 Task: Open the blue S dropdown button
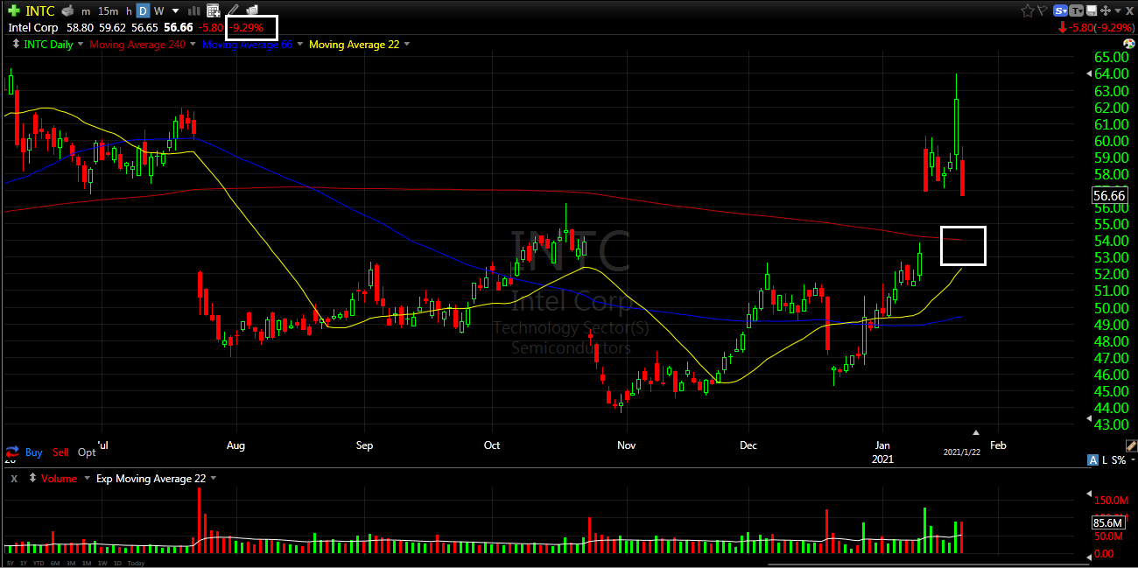click(x=1061, y=11)
